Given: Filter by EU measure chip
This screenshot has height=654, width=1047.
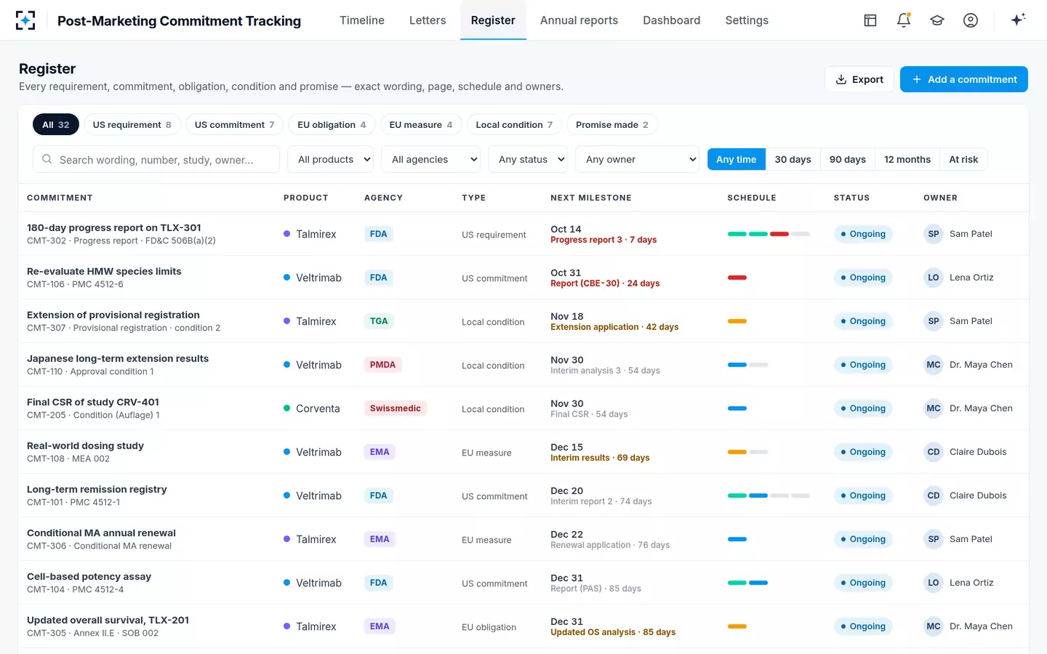Looking at the screenshot, I should pyautogui.click(x=421, y=124).
